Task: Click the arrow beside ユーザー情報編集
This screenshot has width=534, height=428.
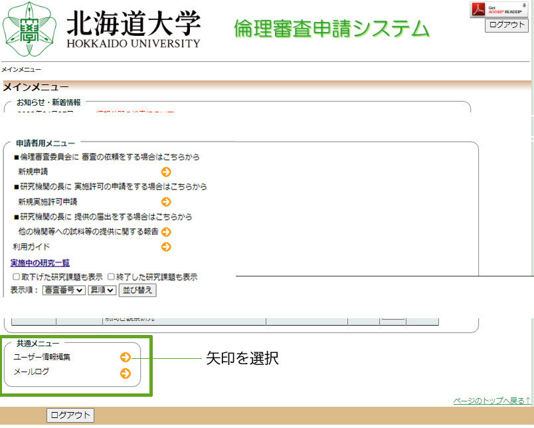Action: (x=125, y=356)
